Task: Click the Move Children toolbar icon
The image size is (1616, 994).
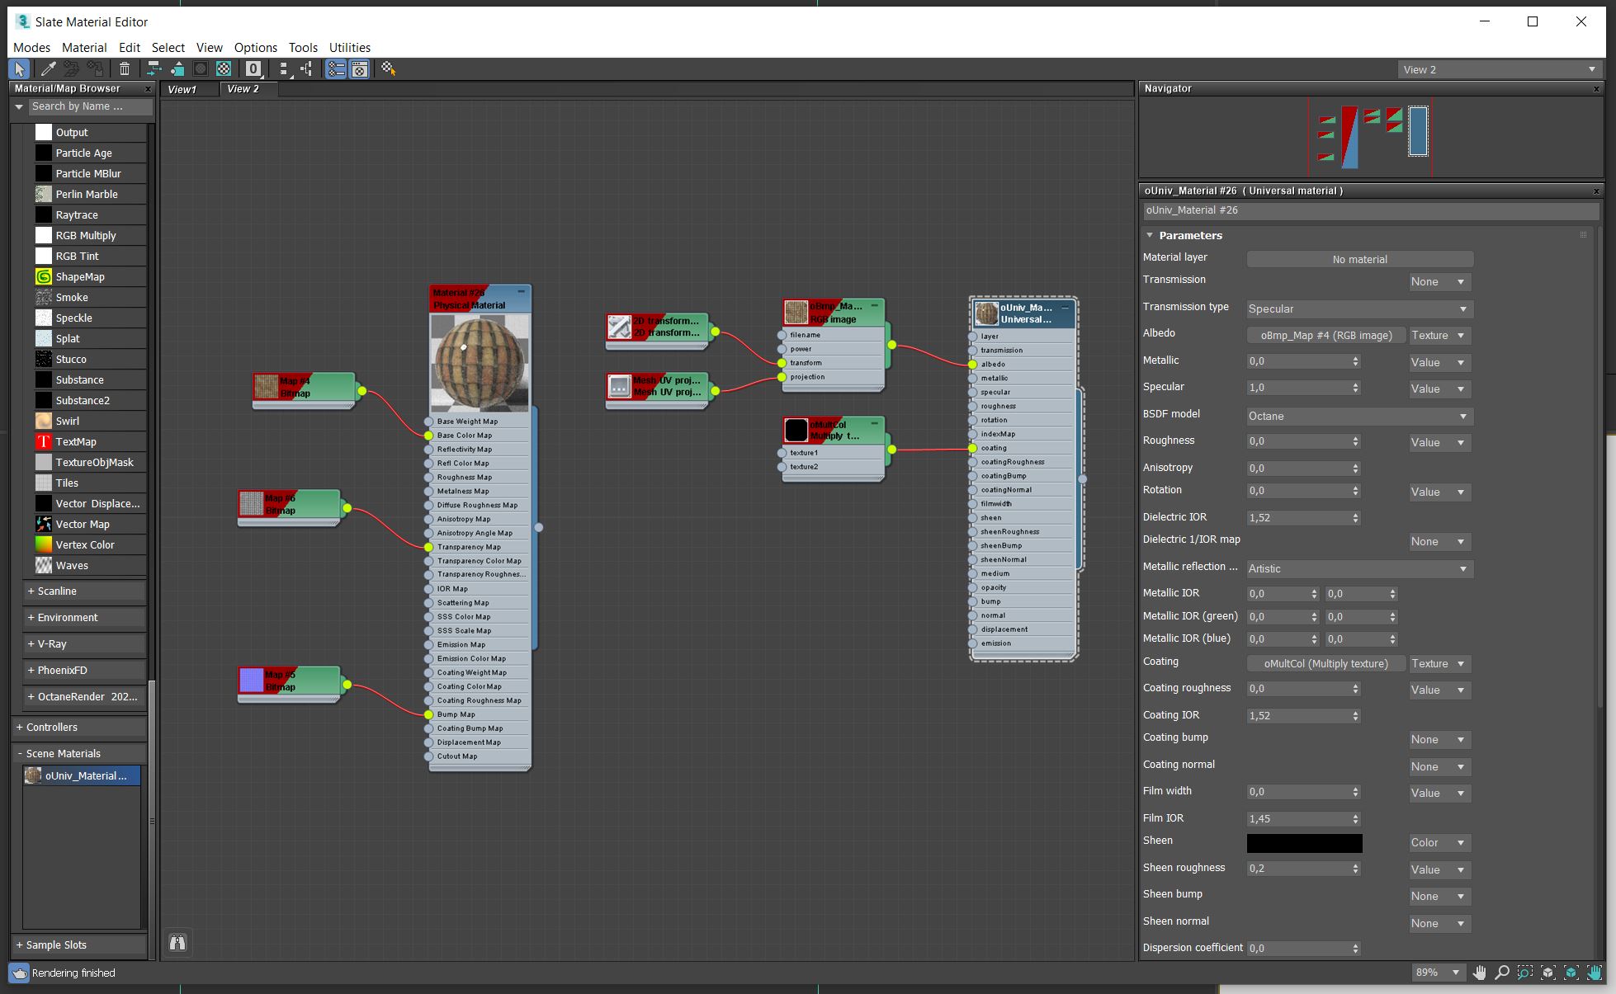Action: tap(154, 69)
